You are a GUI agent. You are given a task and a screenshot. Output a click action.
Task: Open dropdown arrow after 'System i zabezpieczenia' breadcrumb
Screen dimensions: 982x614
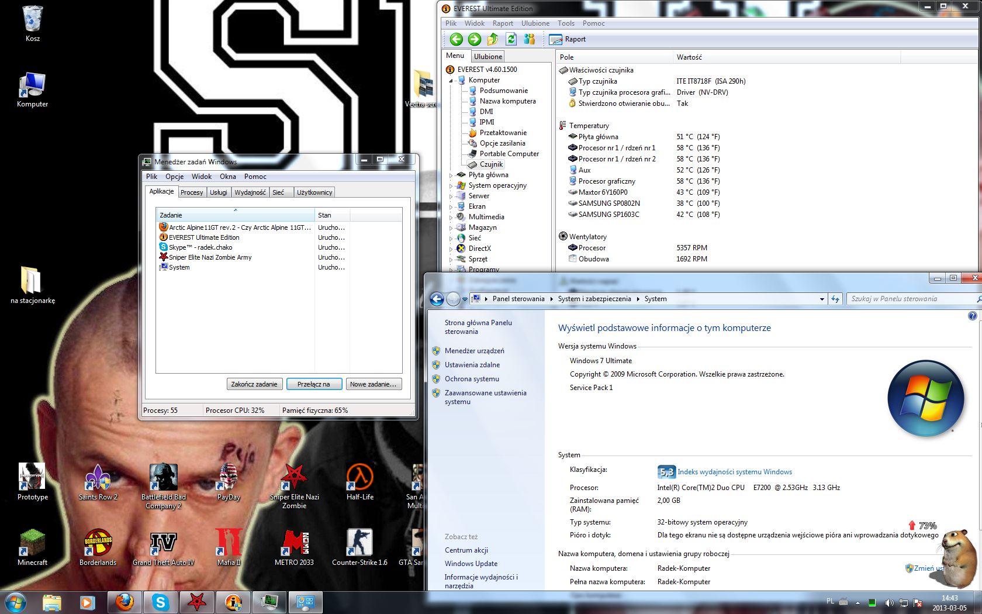click(638, 299)
